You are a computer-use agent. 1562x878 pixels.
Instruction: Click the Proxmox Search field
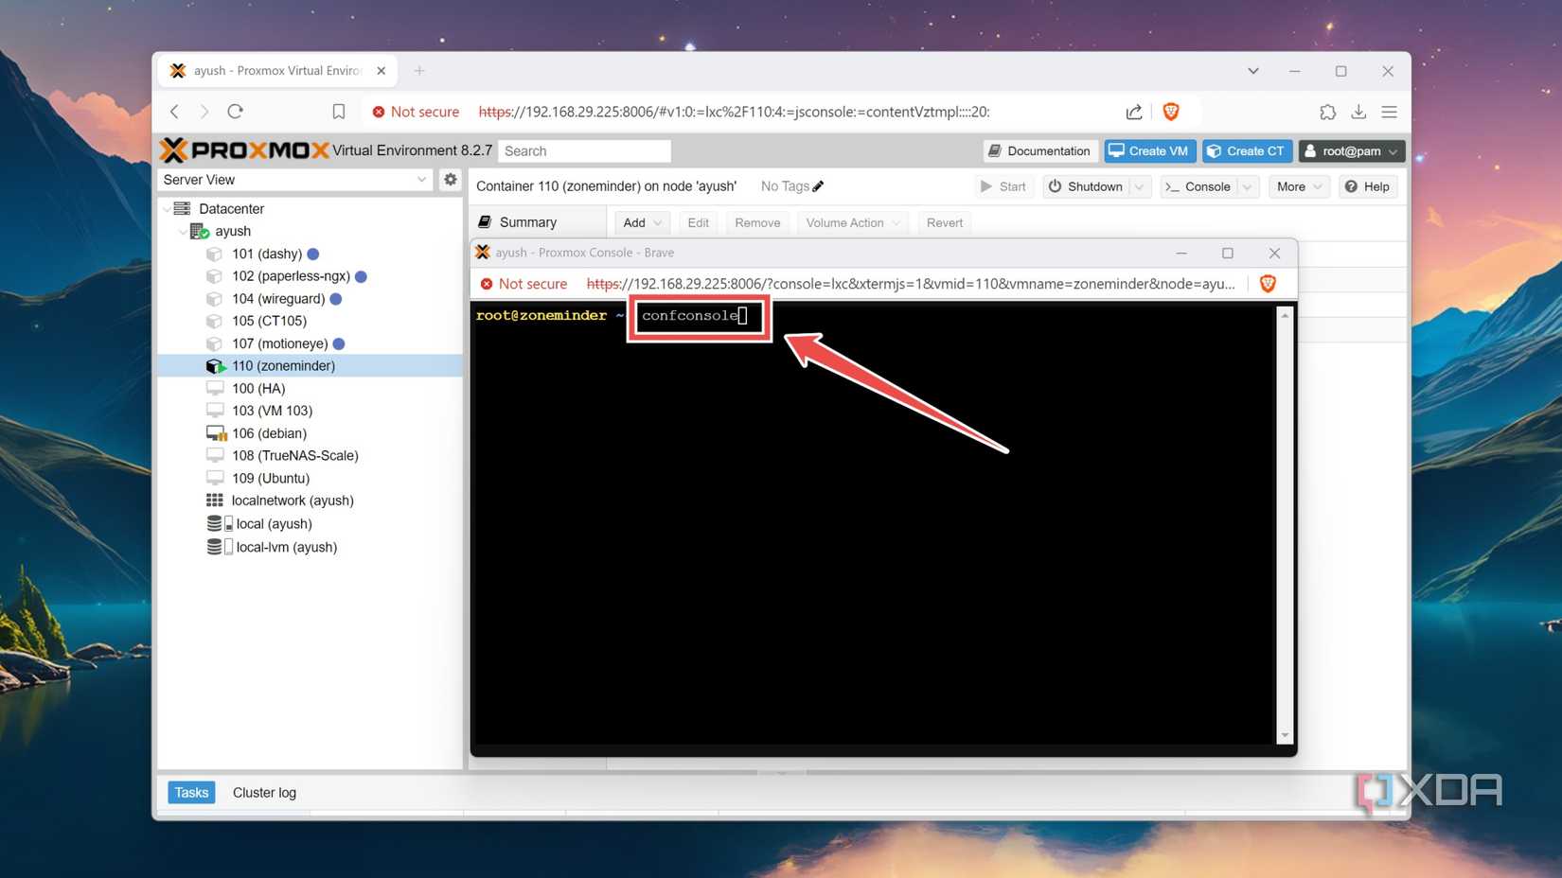(x=584, y=151)
